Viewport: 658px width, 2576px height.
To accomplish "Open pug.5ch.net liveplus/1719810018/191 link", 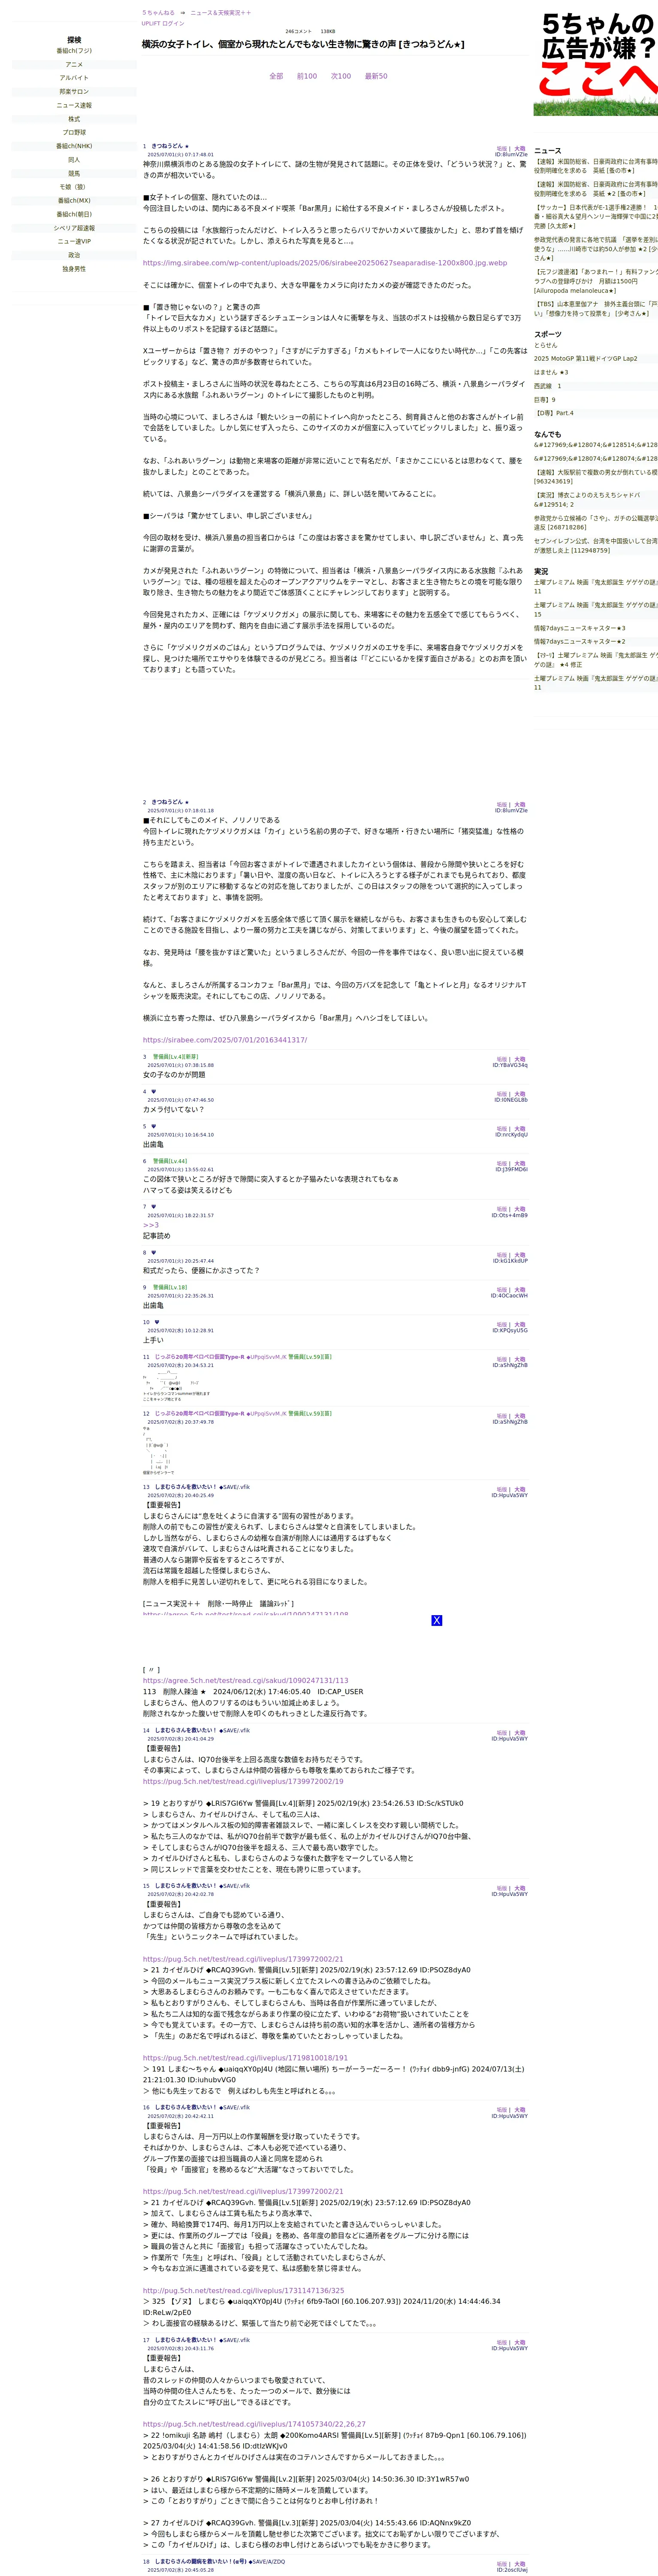I will tap(246, 2058).
